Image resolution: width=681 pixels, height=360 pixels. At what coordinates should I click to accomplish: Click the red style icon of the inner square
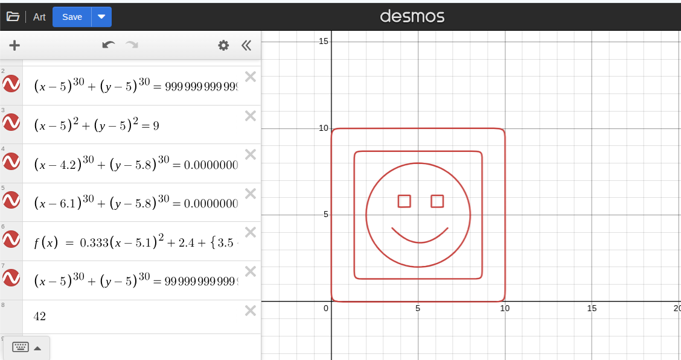[x=11, y=278]
